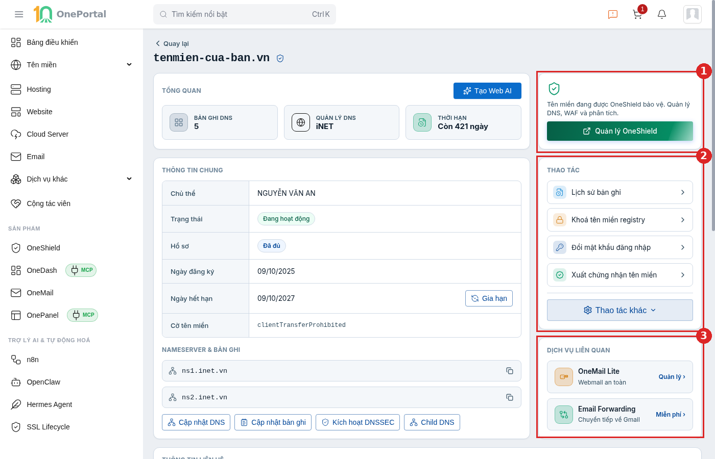
Task: Click the Thời hạn card icon
Action: [422, 122]
